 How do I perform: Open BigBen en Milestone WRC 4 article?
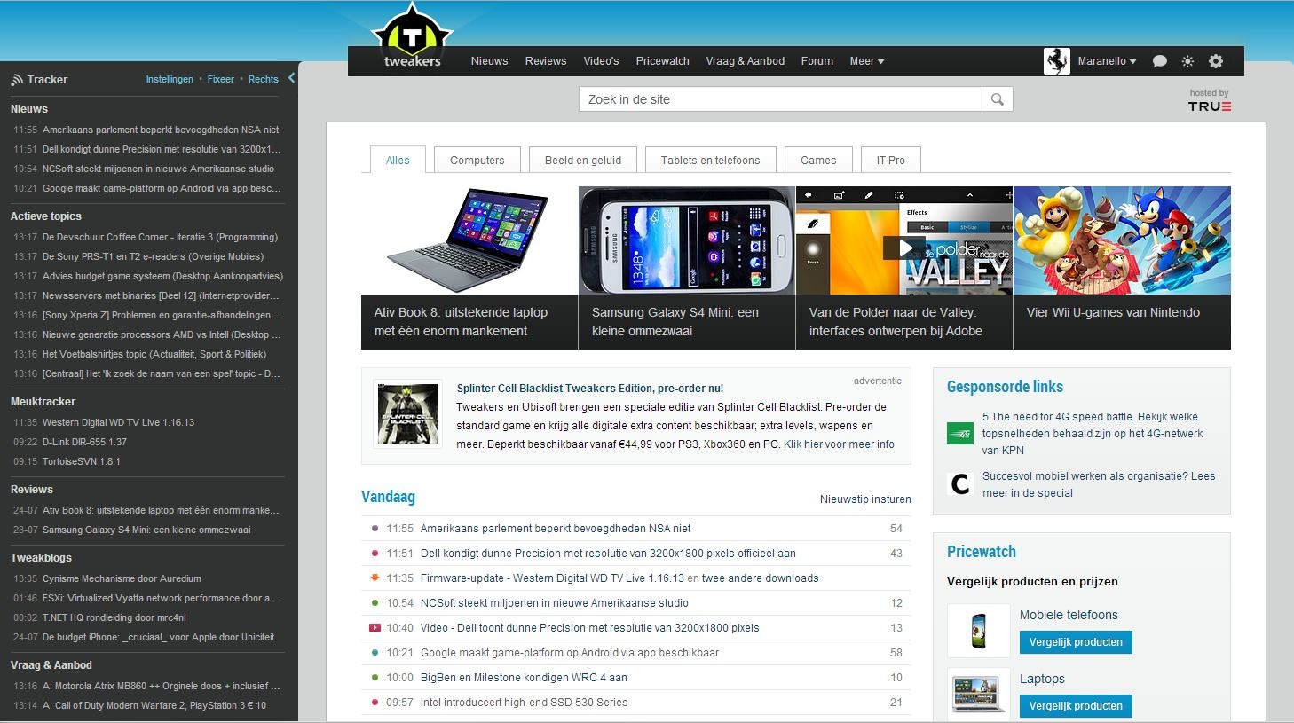coord(524,678)
